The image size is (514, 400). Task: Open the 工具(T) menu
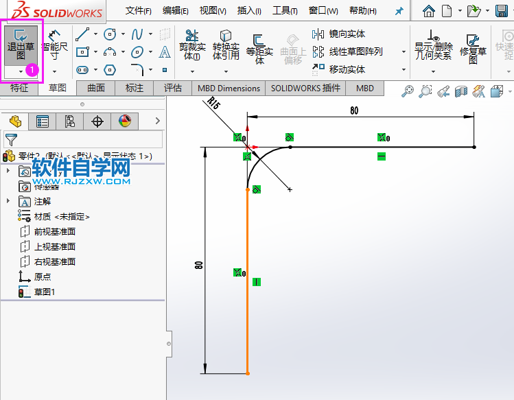285,11
